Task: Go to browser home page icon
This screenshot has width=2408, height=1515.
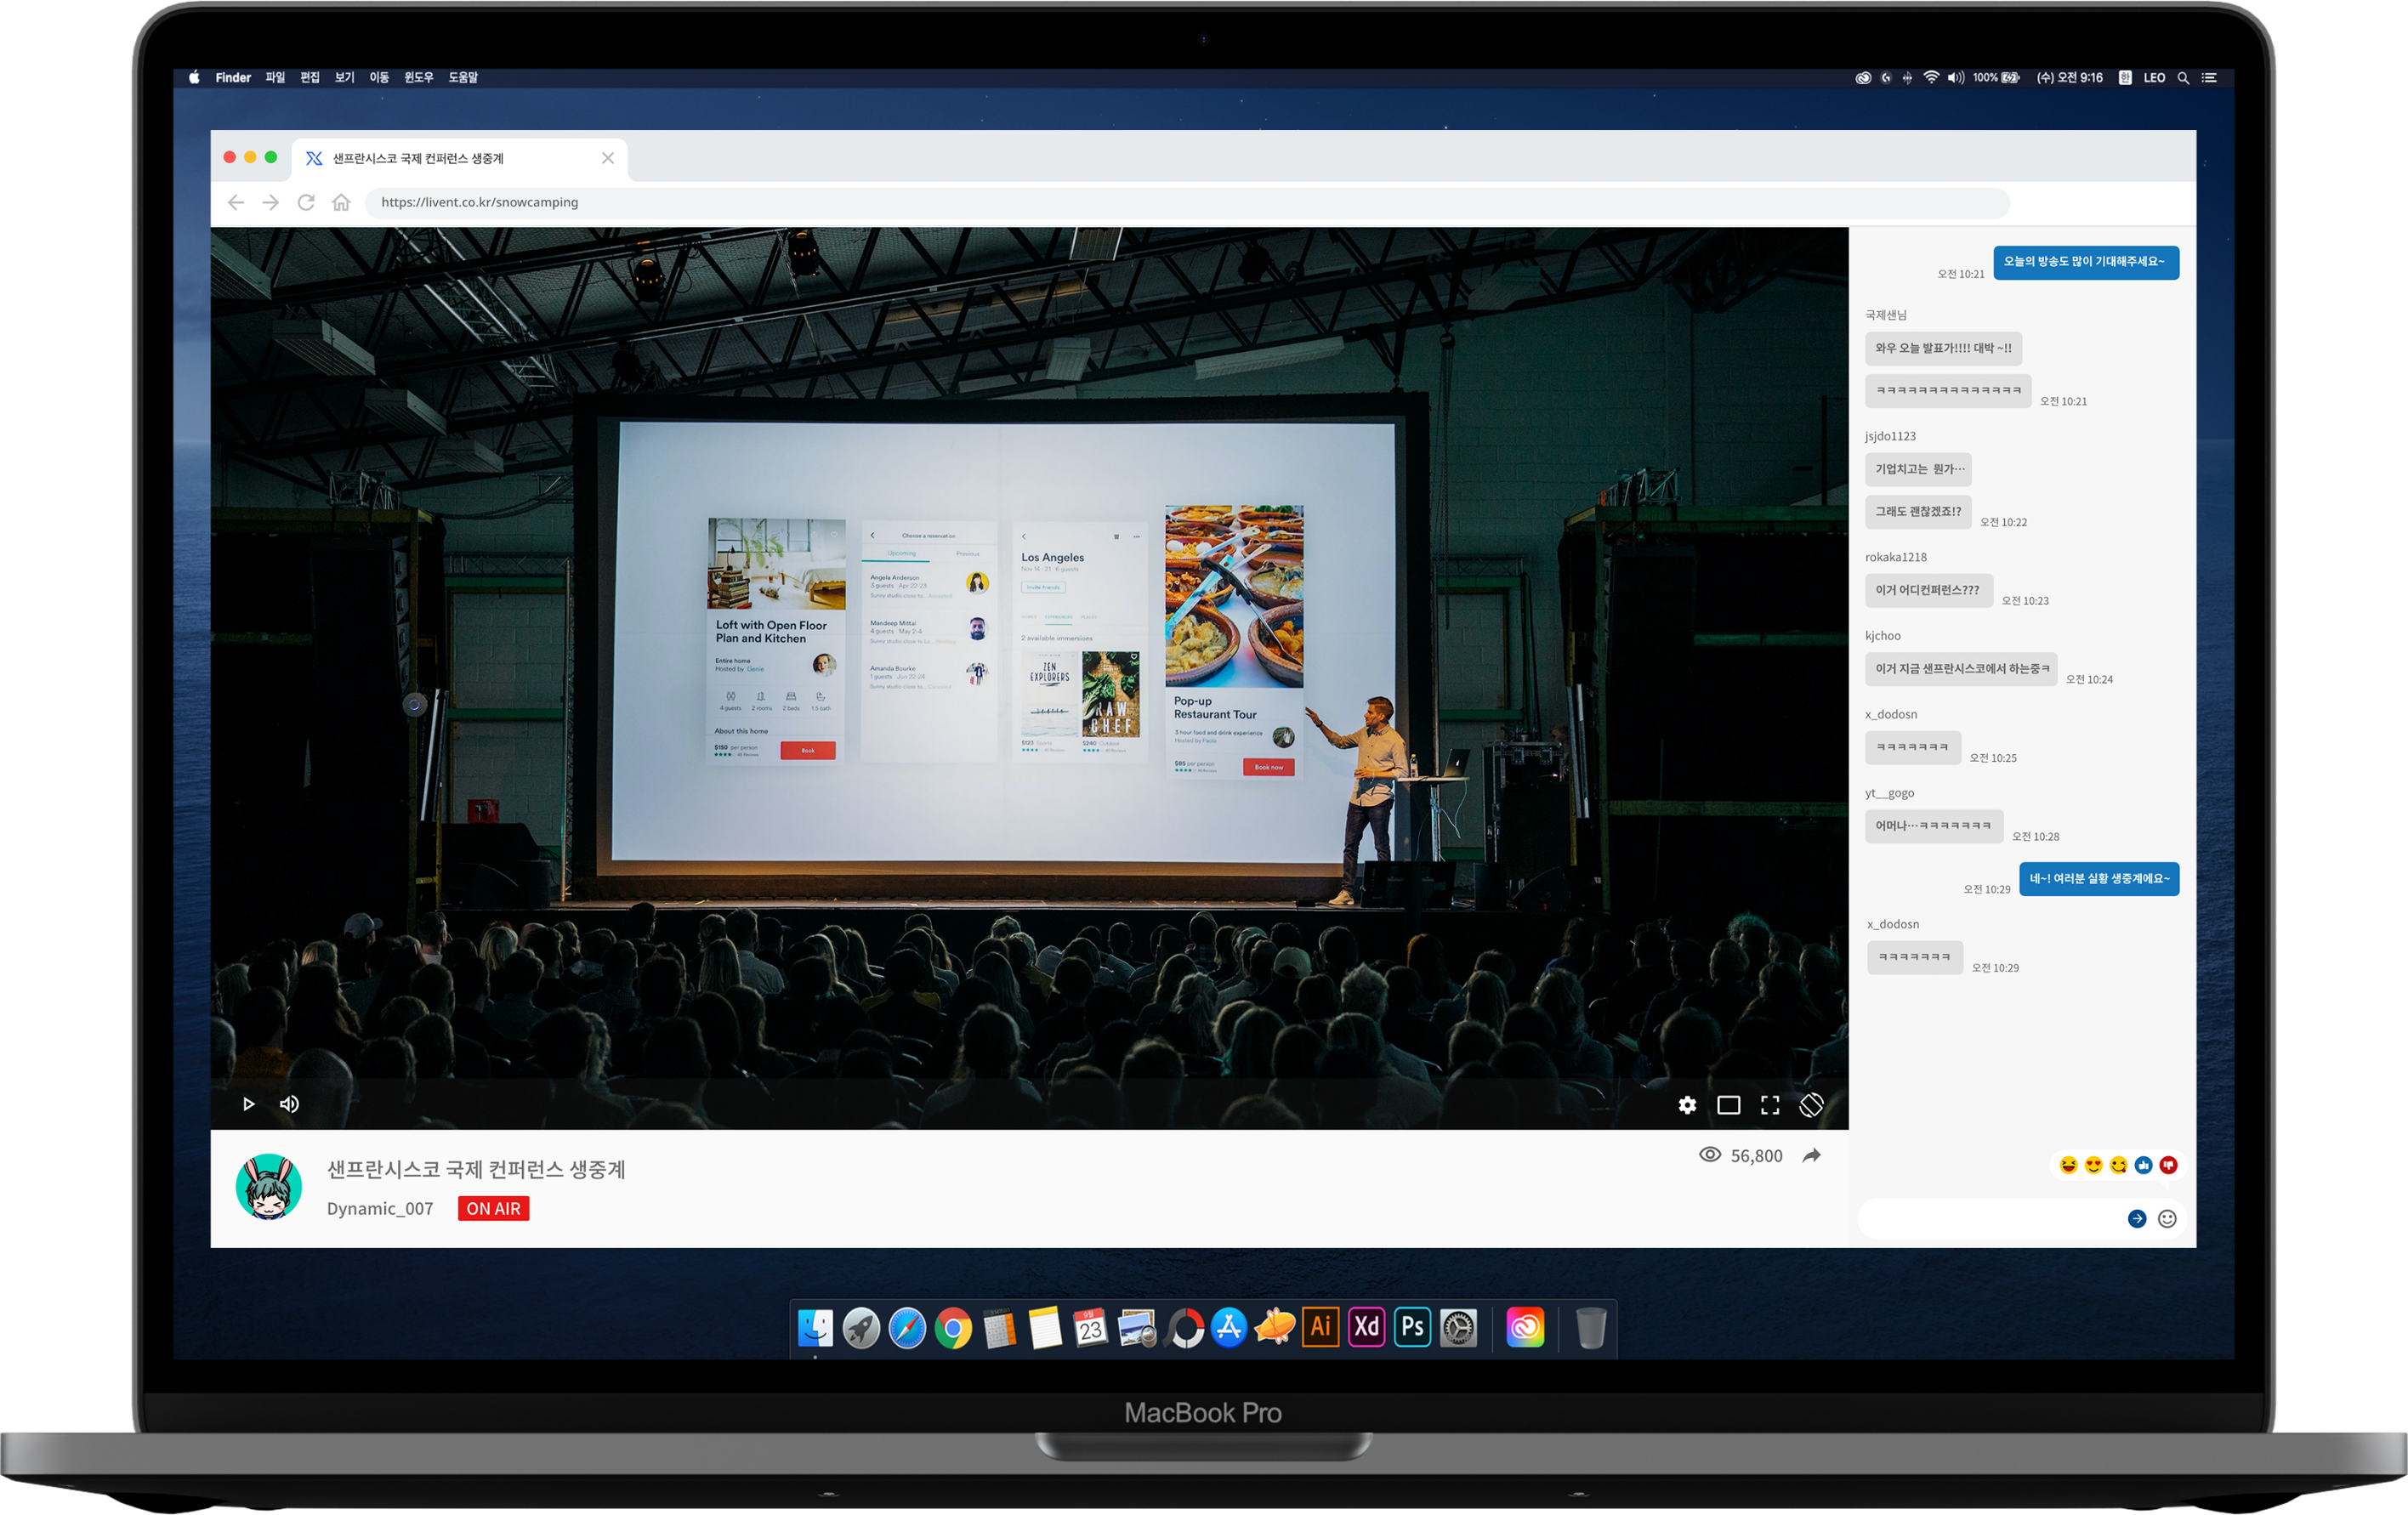Action: [x=341, y=202]
